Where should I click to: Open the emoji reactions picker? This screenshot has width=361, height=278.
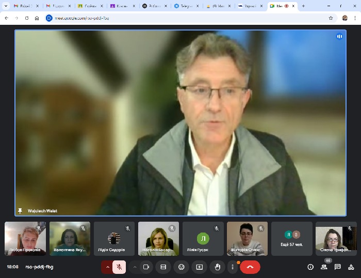pos(181,267)
